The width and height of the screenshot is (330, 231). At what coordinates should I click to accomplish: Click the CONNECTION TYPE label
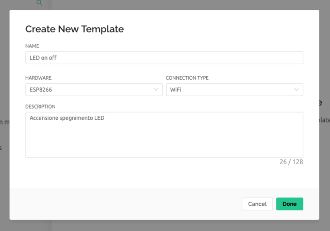tap(187, 78)
